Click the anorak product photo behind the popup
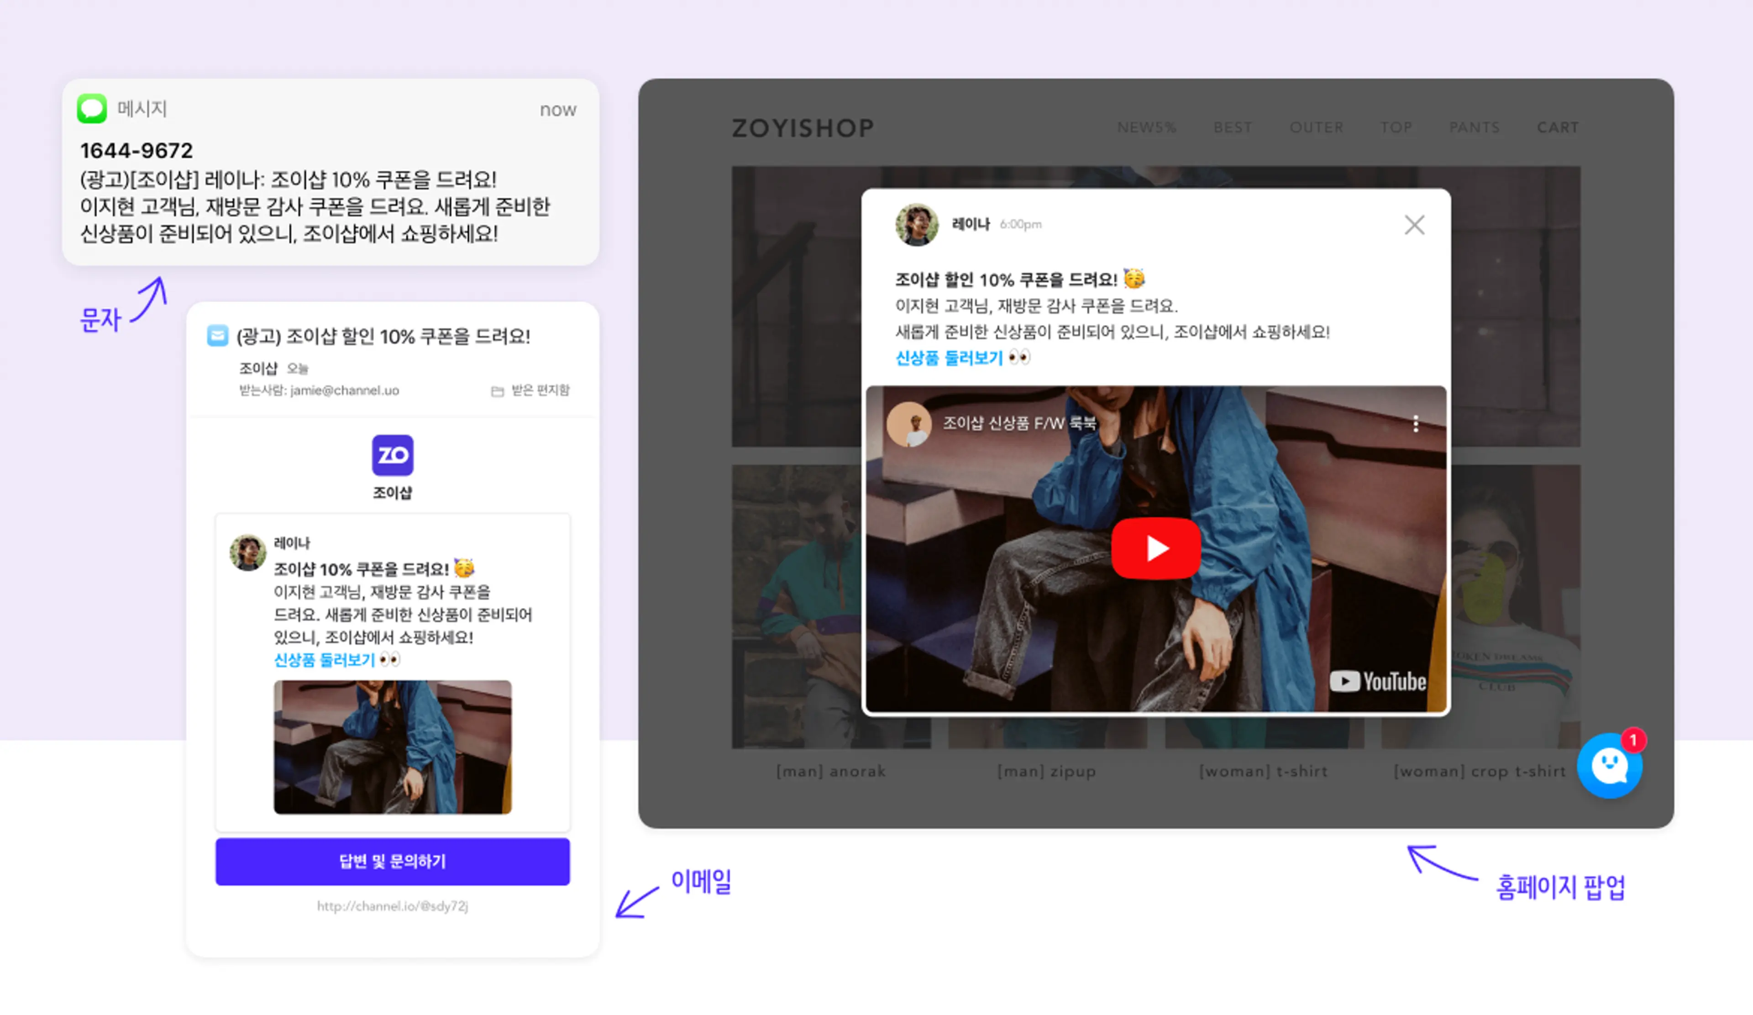Image resolution: width=1753 pixels, height=1015 pixels. 796,607
